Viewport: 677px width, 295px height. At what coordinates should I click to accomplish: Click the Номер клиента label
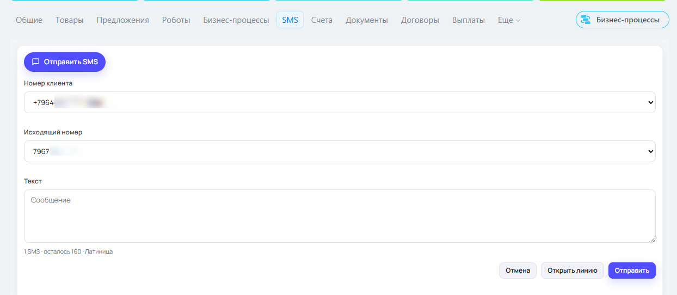(48, 83)
